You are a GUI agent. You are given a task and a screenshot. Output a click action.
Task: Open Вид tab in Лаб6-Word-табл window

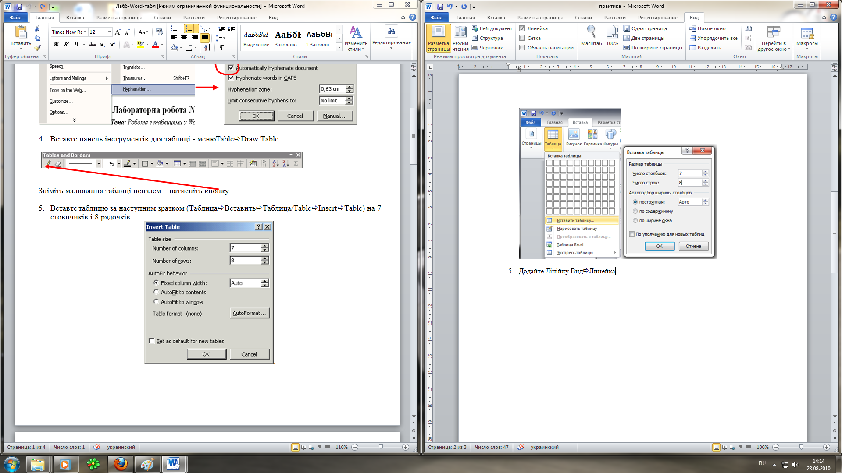click(273, 18)
